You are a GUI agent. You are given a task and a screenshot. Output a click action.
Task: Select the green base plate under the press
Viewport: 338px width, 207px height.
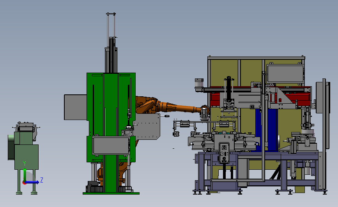coord(111,193)
